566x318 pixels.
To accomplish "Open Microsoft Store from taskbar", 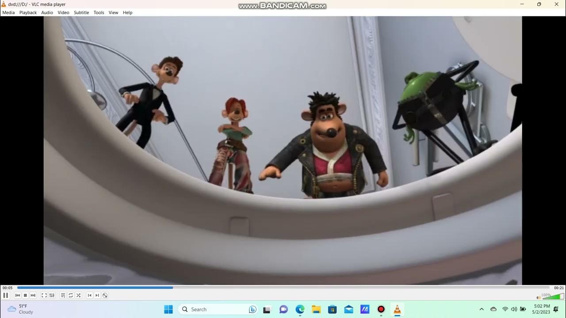I will pos(332,310).
